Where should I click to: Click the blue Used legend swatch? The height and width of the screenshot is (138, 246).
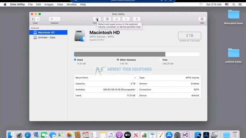pos(75,60)
